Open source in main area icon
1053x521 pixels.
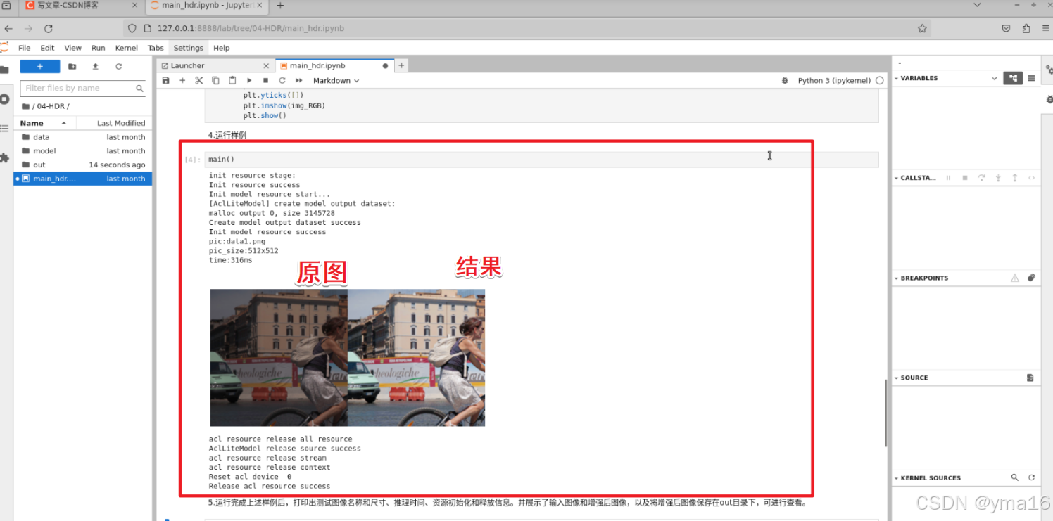point(1030,378)
